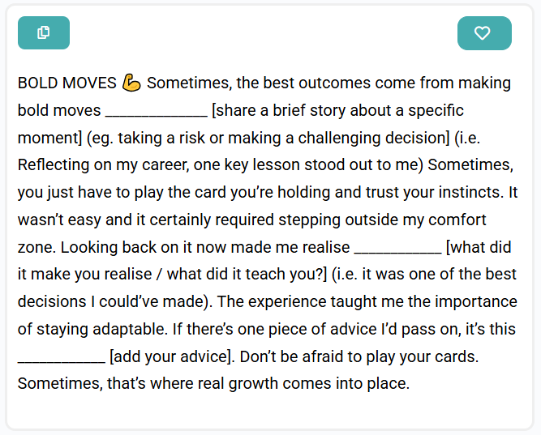
Task: Click the blank after 'made me realise'
Action: [x=397, y=252]
